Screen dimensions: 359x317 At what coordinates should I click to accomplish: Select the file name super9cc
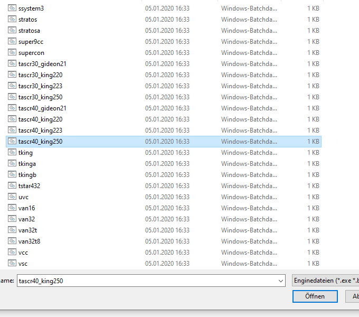tap(31, 42)
